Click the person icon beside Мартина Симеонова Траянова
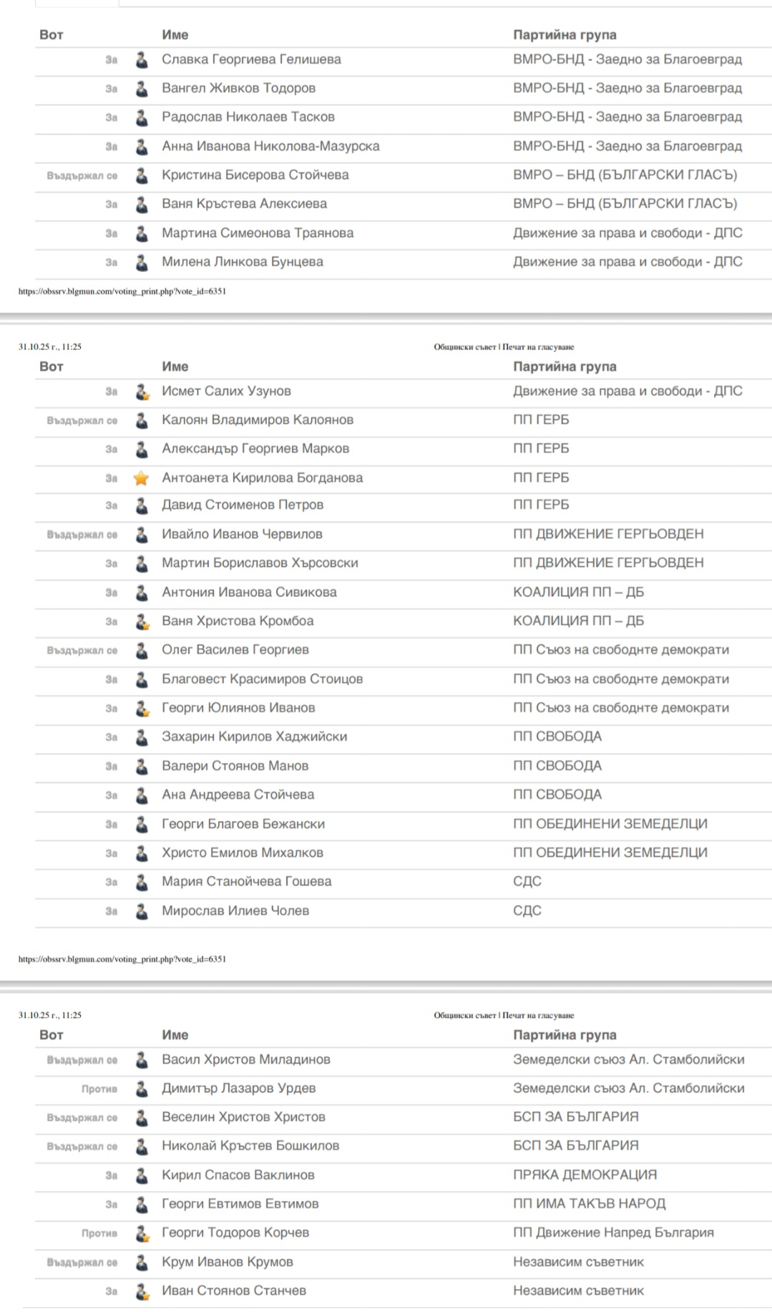 pos(142,233)
